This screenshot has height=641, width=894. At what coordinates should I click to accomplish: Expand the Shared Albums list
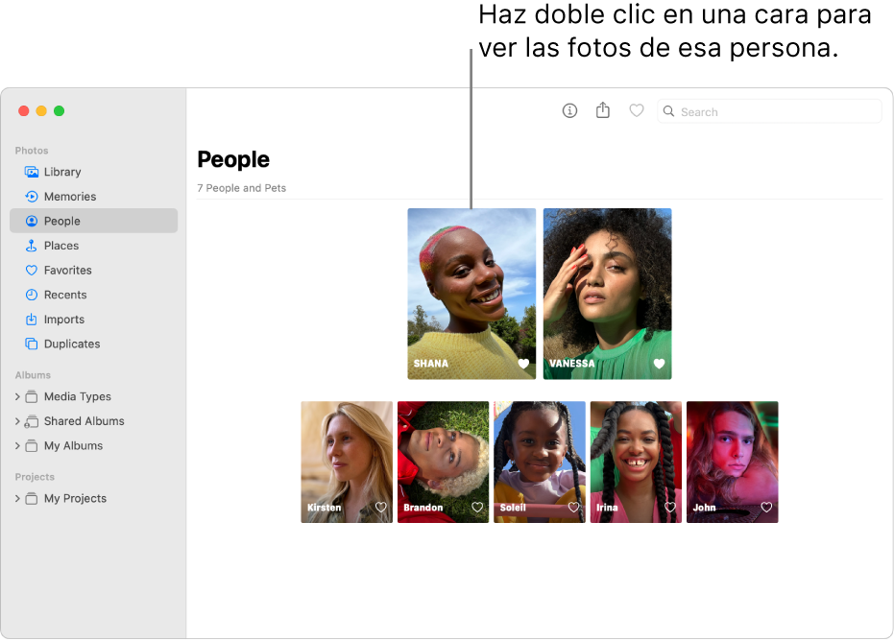click(17, 420)
